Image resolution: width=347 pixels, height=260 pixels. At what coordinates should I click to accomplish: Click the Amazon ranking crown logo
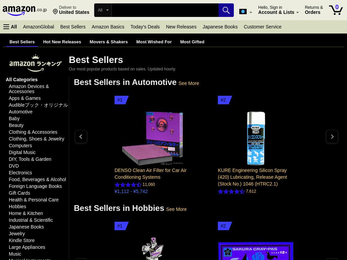(35, 63)
